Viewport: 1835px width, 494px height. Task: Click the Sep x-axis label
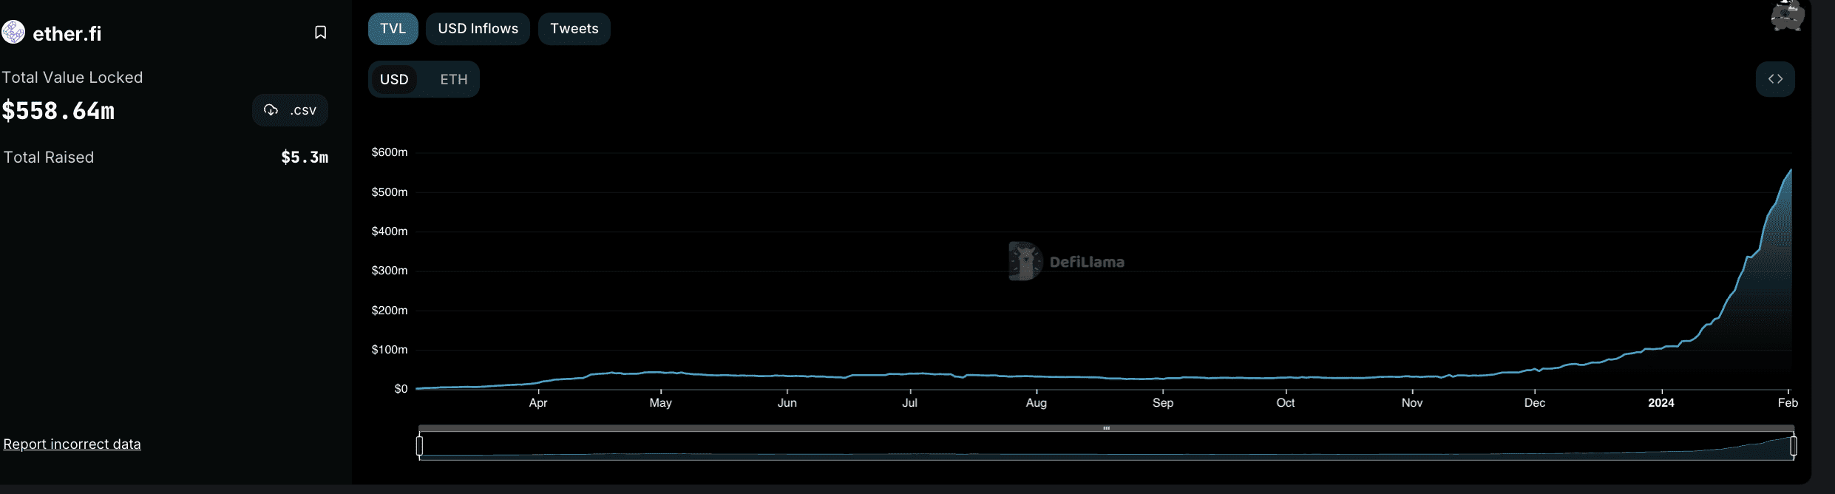(1163, 403)
